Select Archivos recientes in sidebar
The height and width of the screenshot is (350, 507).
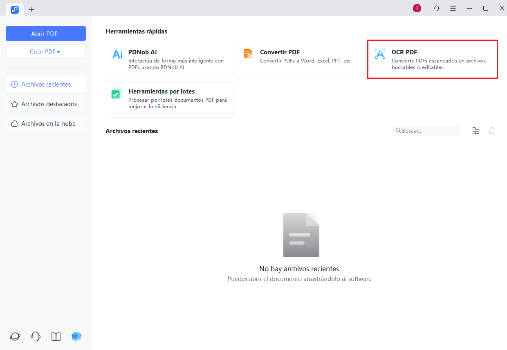(46, 85)
